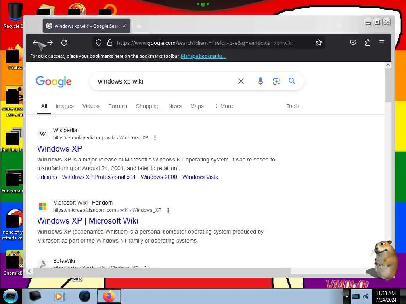The width and height of the screenshot is (406, 304).
Task: Show hidden system tray icons
Action: point(347,296)
